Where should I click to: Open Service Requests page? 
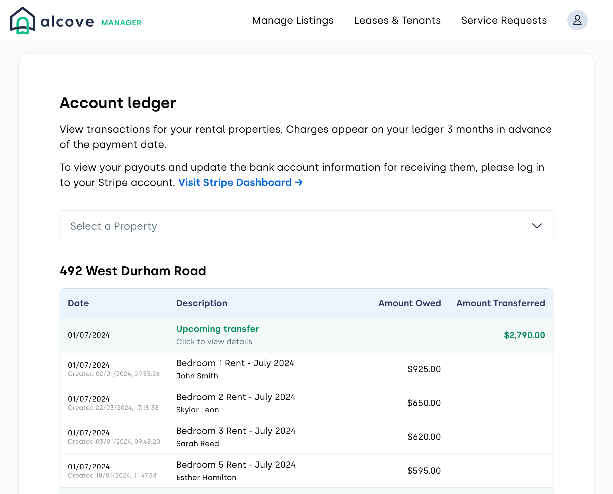point(504,21)
